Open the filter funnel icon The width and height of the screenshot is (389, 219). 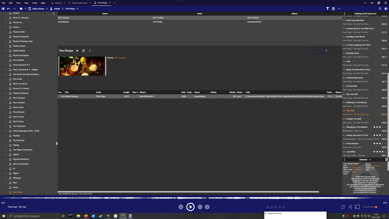click(328, 9)
